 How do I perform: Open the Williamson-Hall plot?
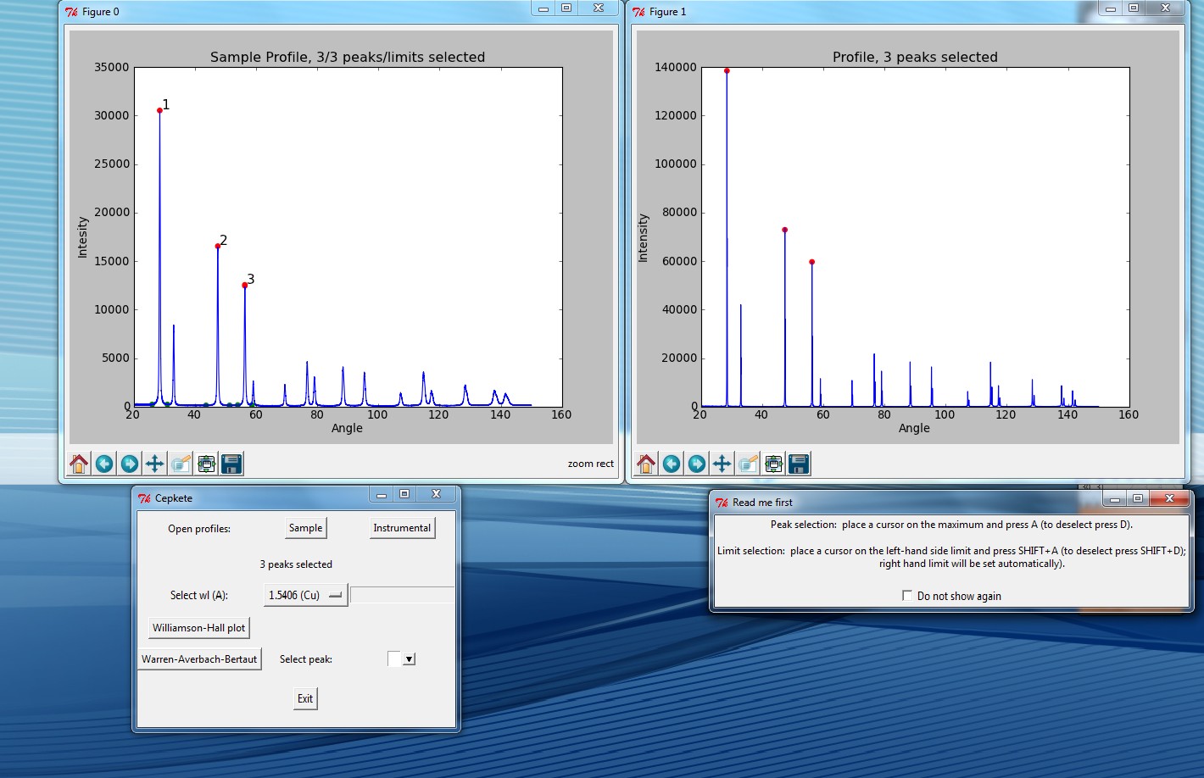(199, 628)
